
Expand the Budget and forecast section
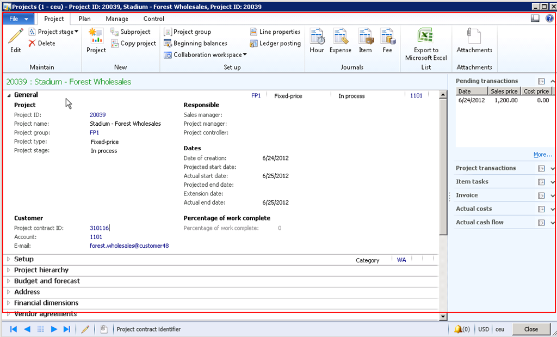coord(47,281)
